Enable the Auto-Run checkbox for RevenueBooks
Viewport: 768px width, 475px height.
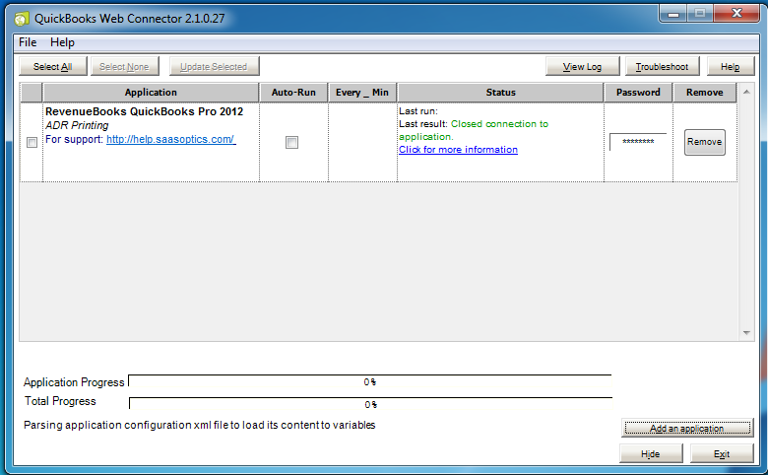(x=291, y=142)
